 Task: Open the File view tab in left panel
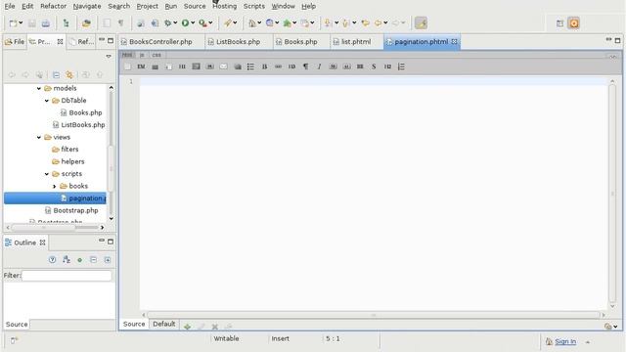coord(15,41)
